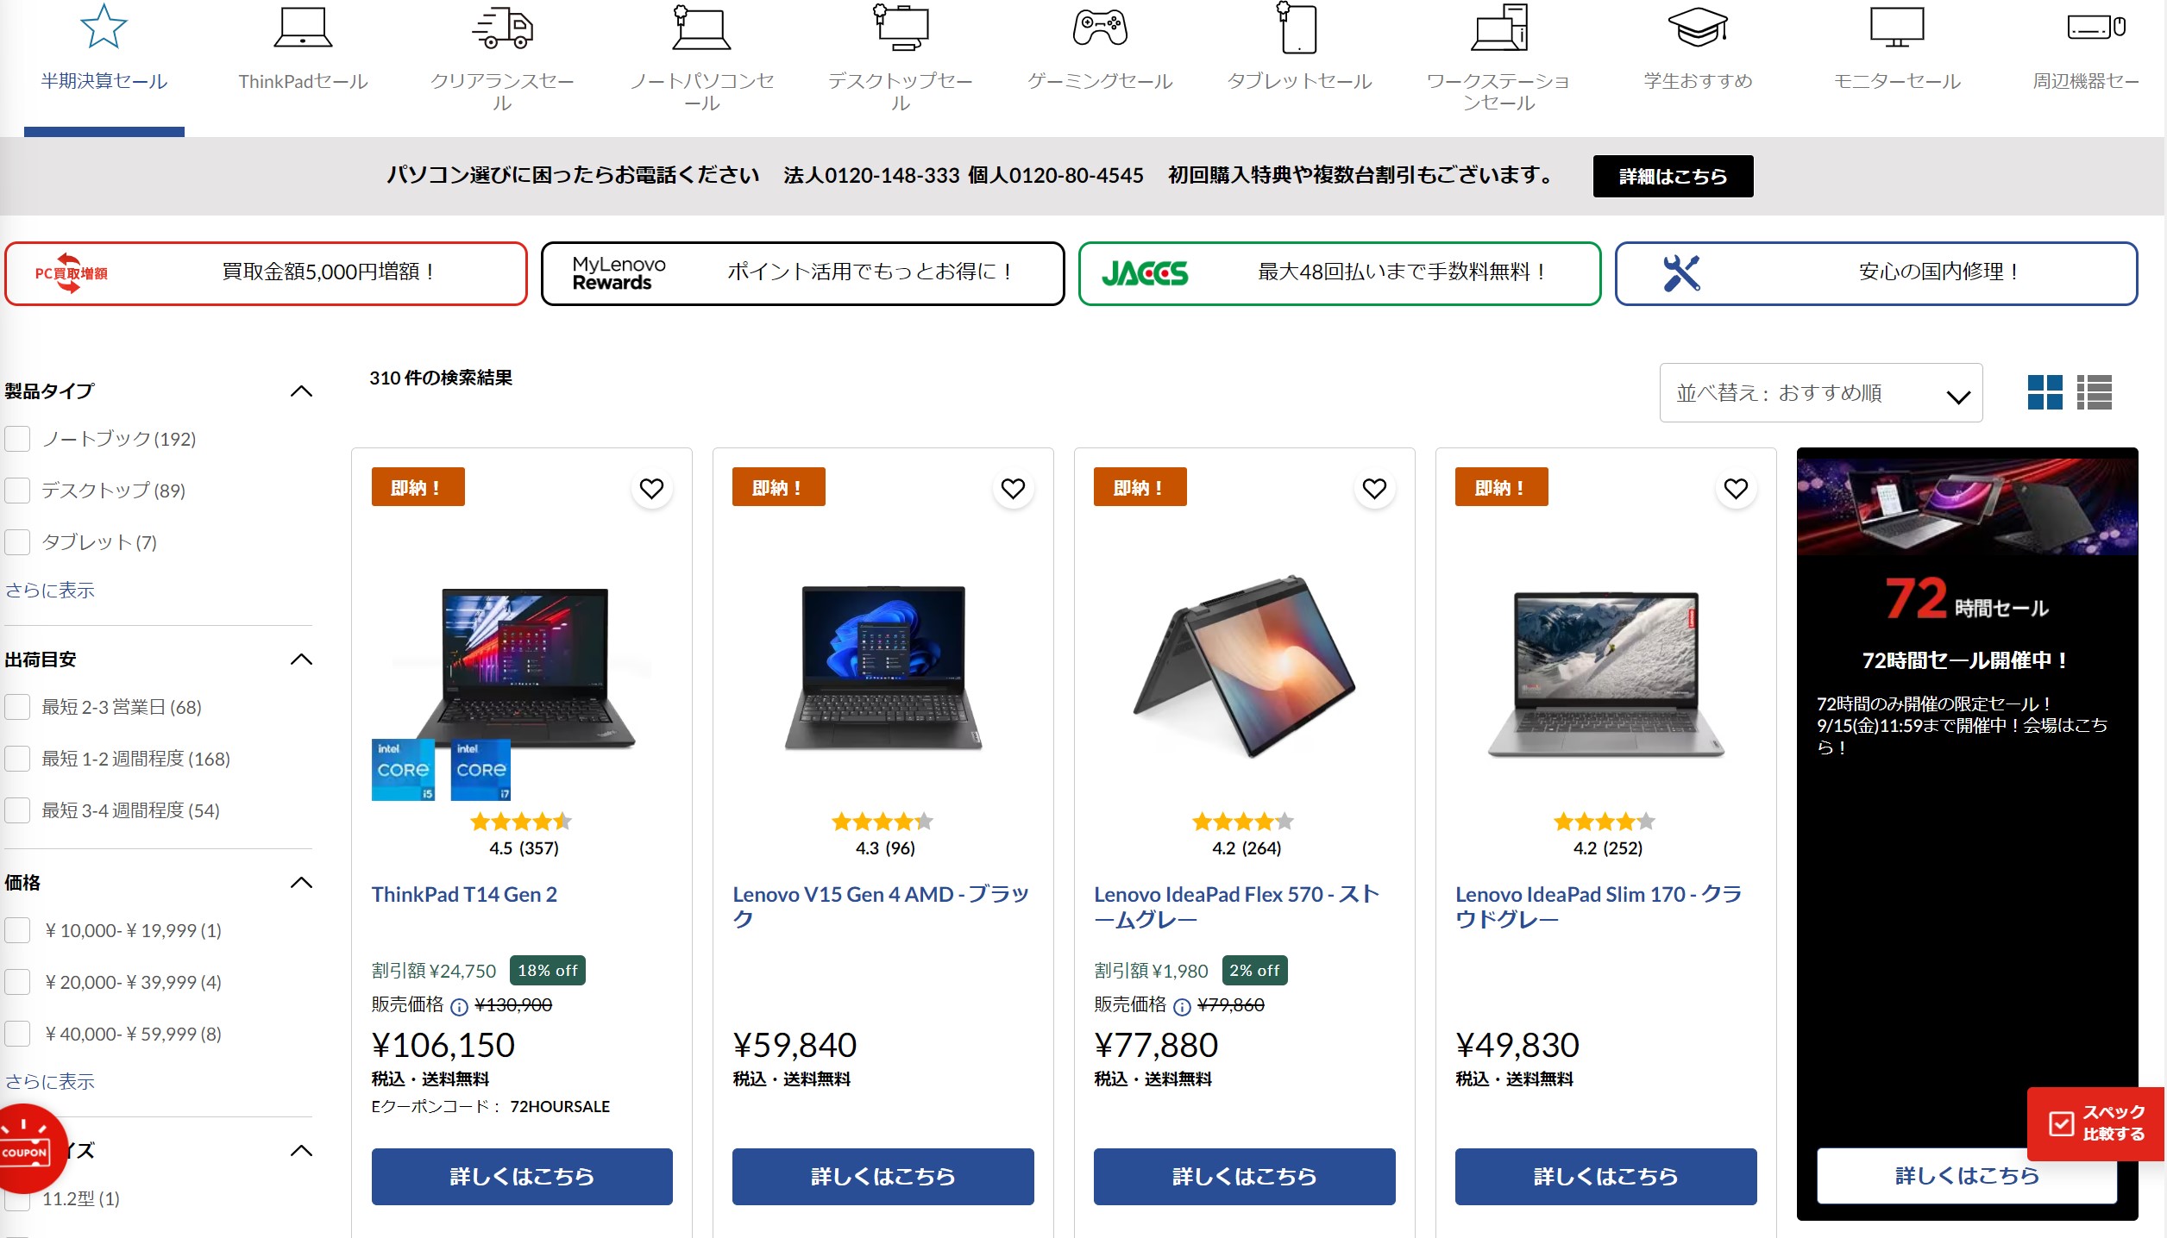Image resolution: width=2167 pixels, height=1238 pixels.
Task: Open the ThinkPadセール tab
Action: (303, 52)
